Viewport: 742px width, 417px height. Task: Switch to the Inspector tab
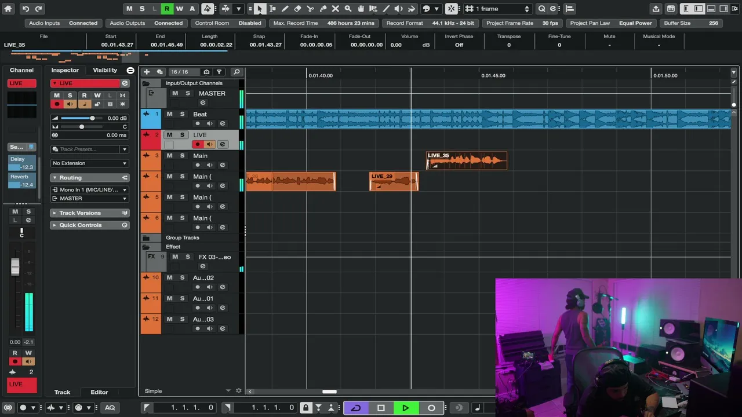[x=65, y=70]
